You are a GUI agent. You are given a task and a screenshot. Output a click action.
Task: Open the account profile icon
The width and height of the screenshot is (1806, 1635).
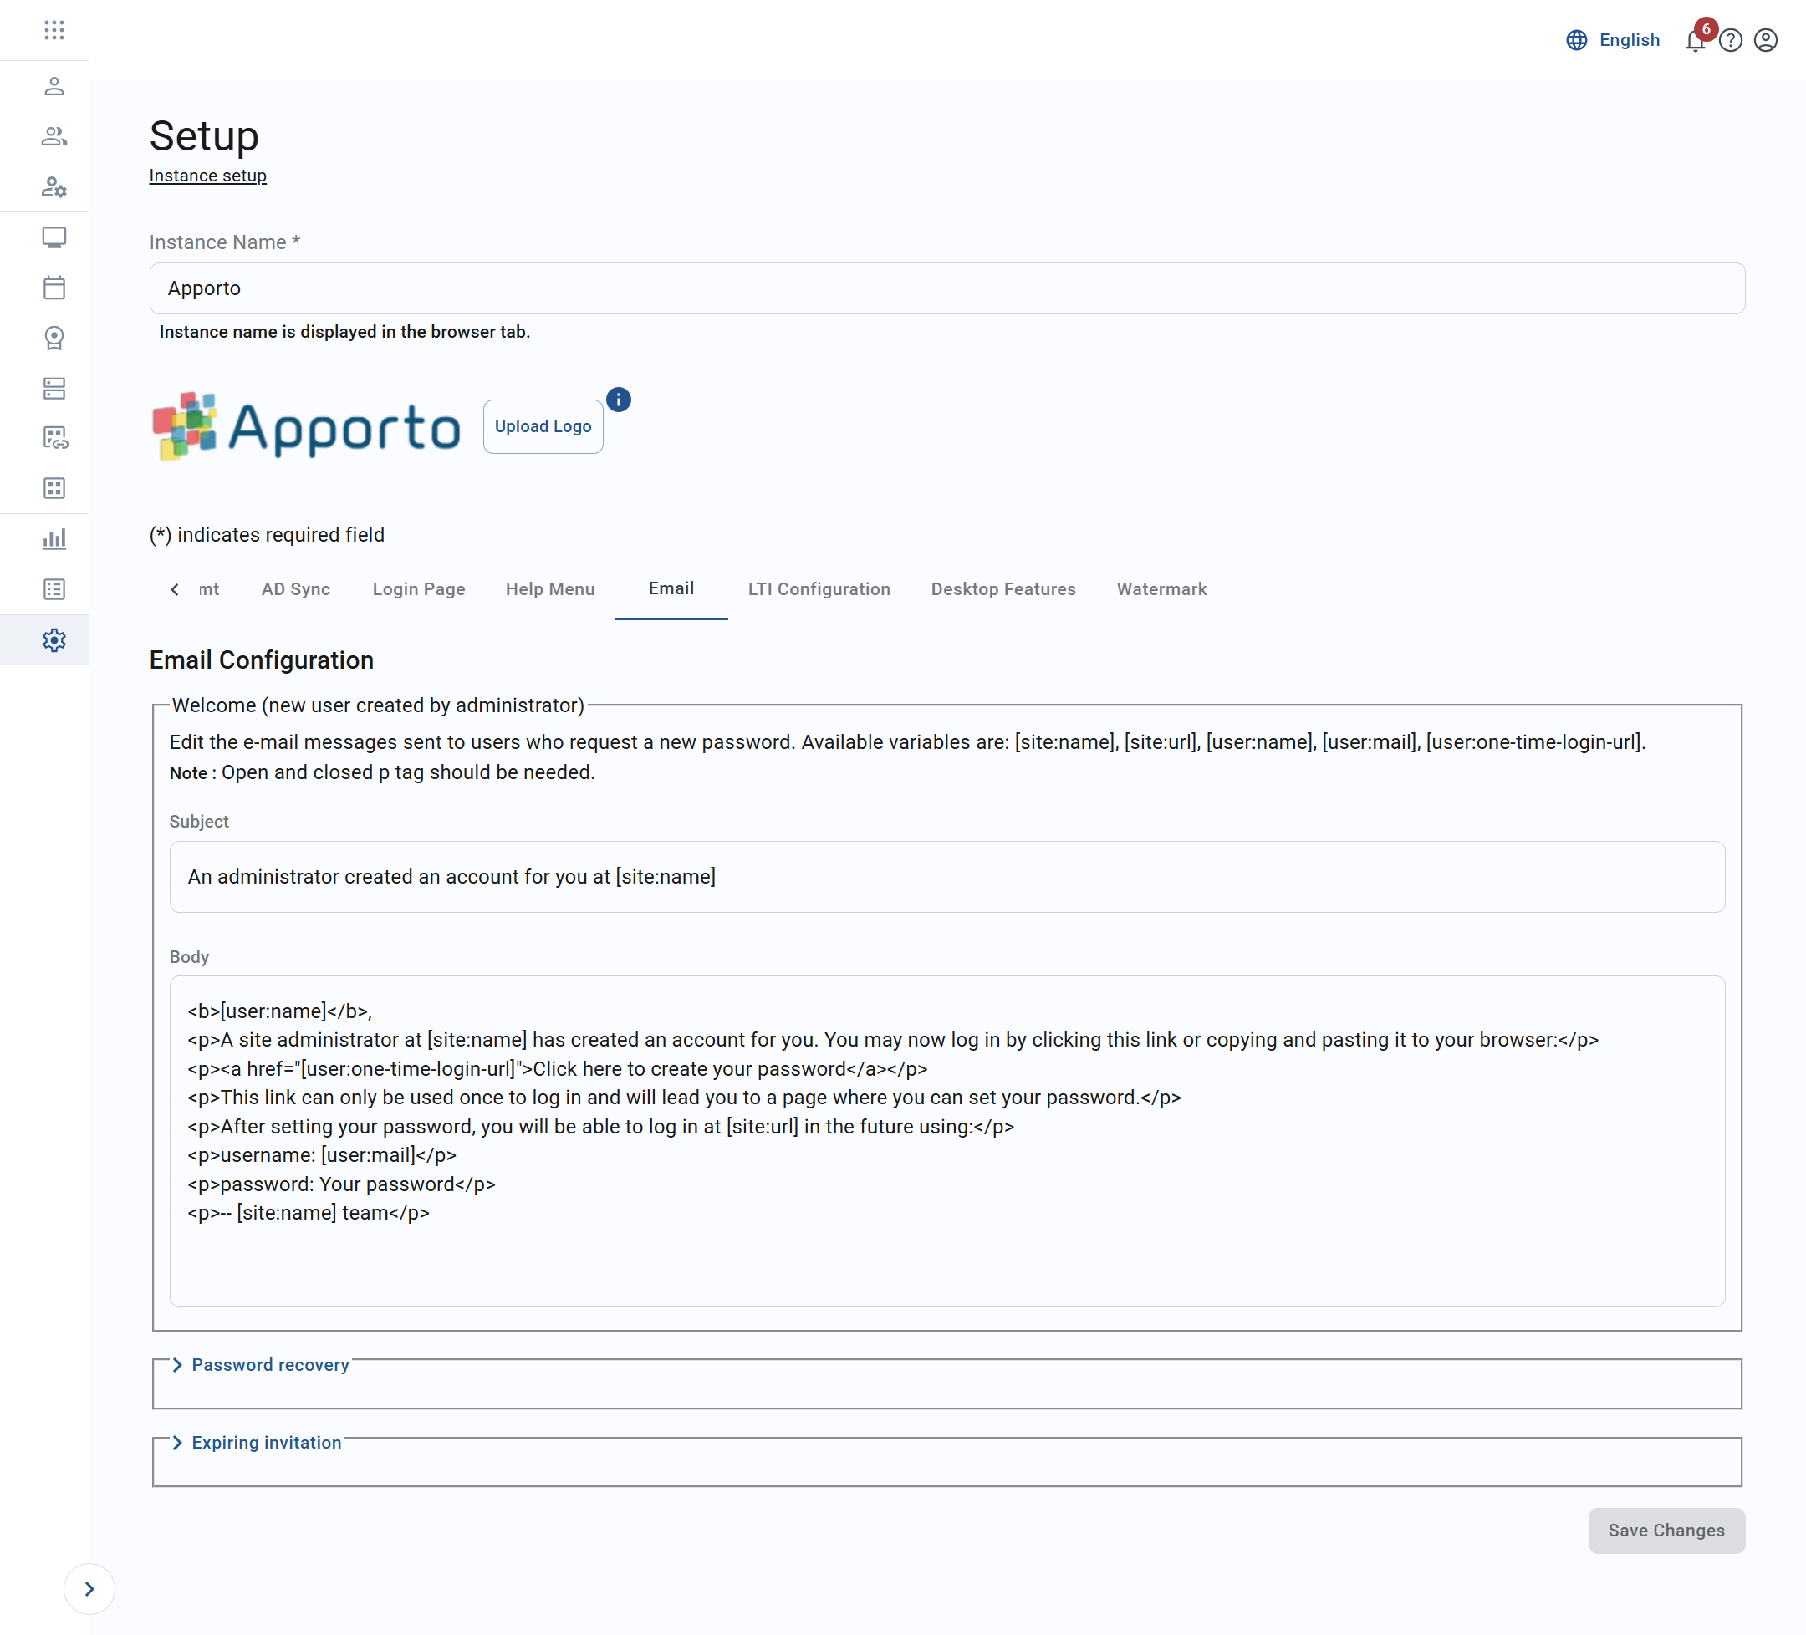click(1766, 39)
